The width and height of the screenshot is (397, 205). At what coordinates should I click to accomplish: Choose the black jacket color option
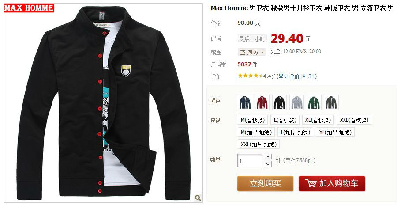280,102
